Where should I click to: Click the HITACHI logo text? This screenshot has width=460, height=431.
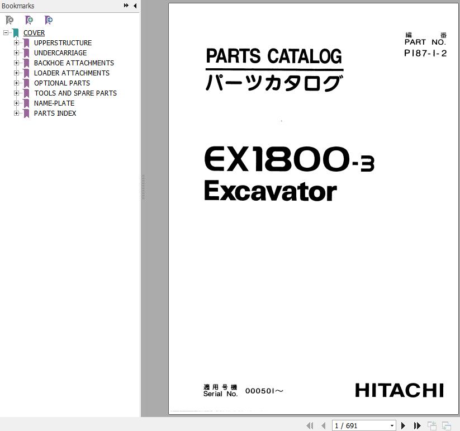click(399, 391)
